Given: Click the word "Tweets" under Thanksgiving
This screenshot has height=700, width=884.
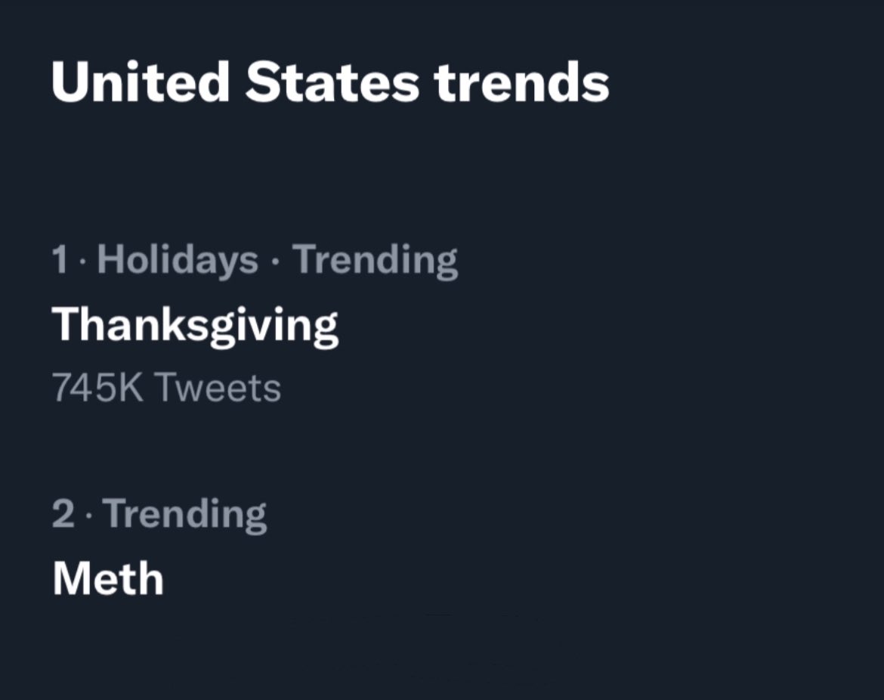Looking at the screenshot, I should [x=218, y=388].
